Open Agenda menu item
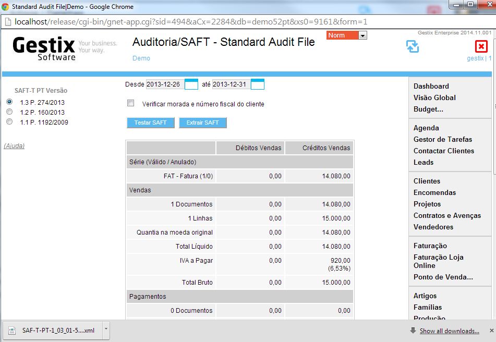Viewport: 496px width, 342px height. [x=426, y=128]
